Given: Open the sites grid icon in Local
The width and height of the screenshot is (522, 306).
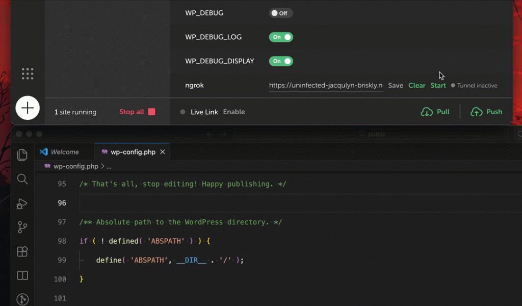Looking at the screenshot, I should click(28, 73).
